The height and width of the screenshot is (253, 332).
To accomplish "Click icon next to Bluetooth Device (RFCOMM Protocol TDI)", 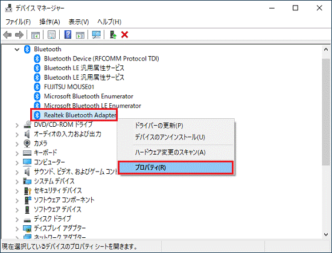I will pos(37,59).
